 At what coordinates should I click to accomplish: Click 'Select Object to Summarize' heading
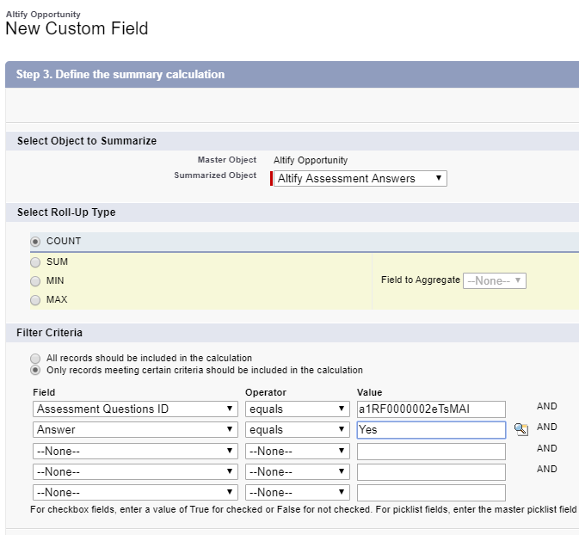pyautogui.click(x=87, y=141)
